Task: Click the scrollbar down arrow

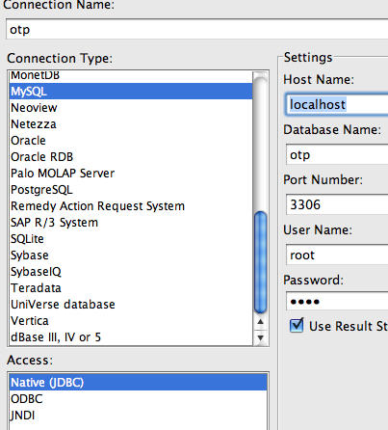Action: [x=260, y=337]
